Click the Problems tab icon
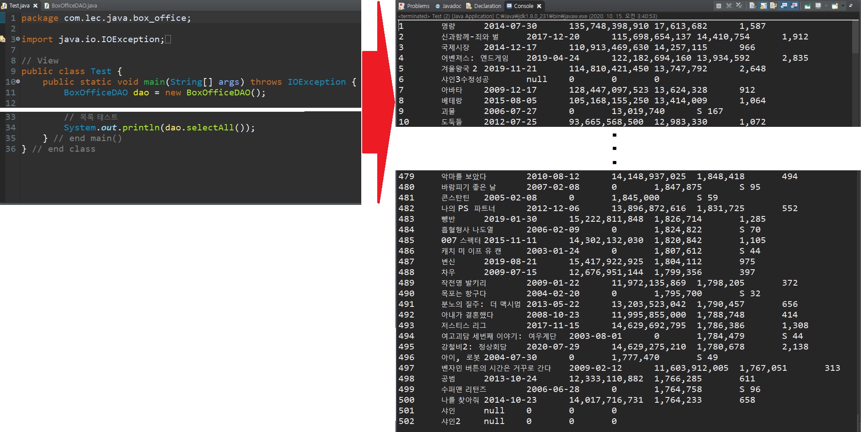This screenshot has width=861, height=432. [402, 6]
